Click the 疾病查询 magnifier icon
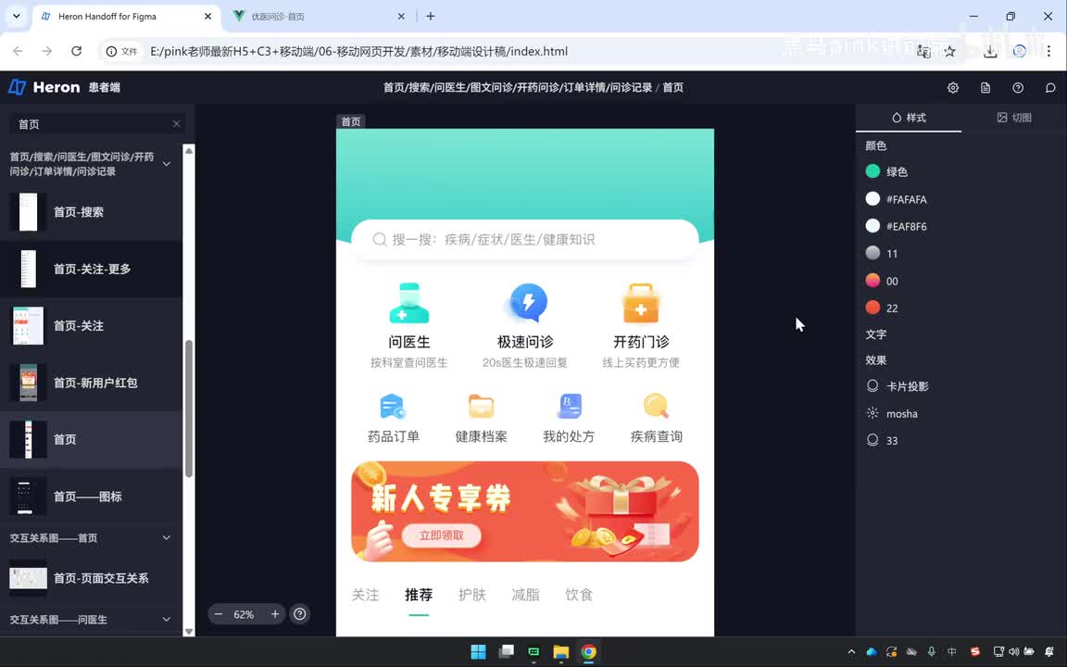The width and height of the screenshot is (1067, 667). click(656, 407)
